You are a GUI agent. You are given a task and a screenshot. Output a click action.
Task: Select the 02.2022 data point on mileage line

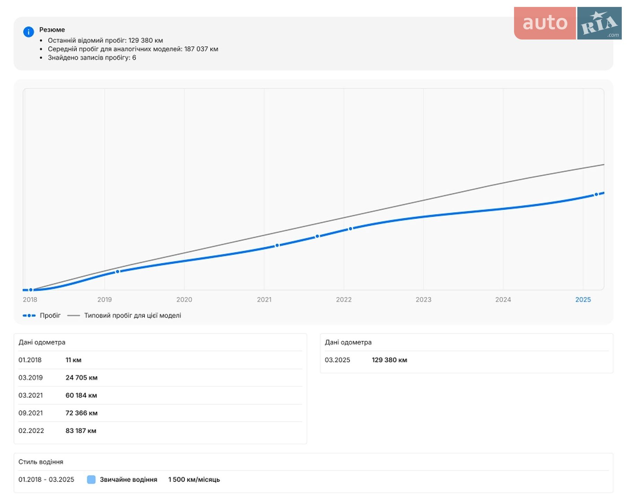[351, 229]
